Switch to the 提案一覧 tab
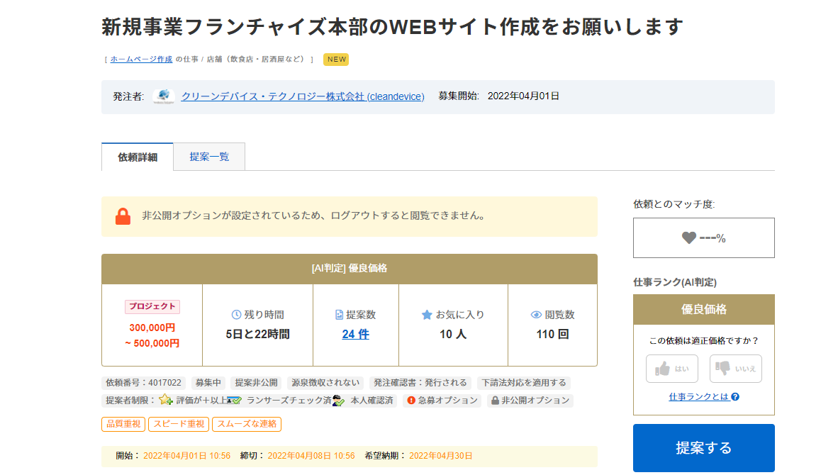 click(209, 157)
